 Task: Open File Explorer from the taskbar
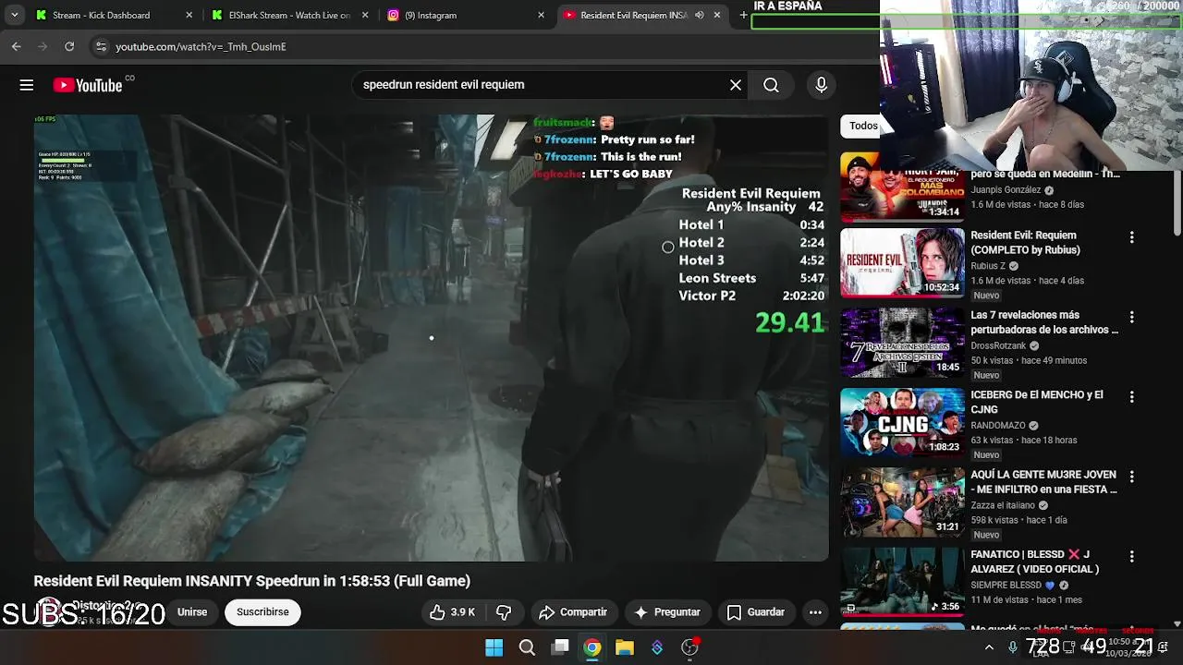(x=625, y=647)
